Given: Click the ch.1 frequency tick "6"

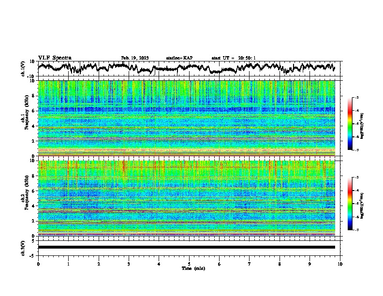Looking at the screenshot, I should [34, 111].
